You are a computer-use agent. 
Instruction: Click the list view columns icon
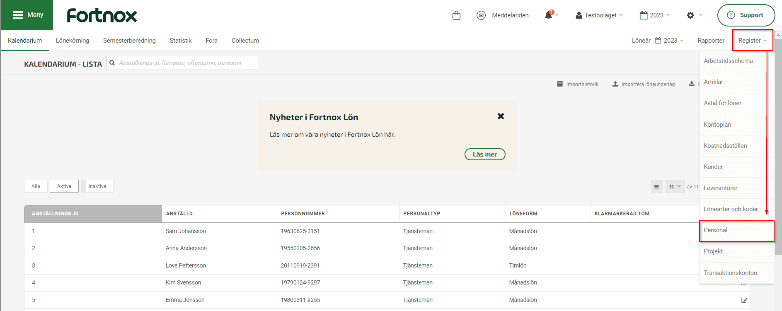point(656,187)
